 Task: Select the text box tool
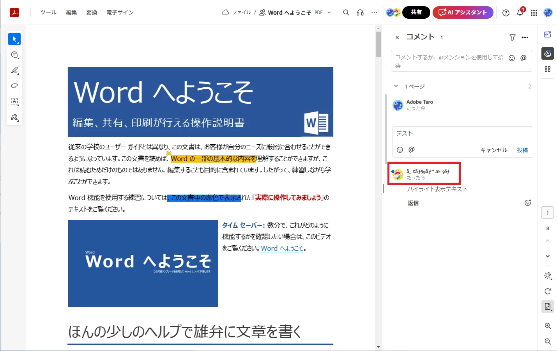tap(14, 101)
